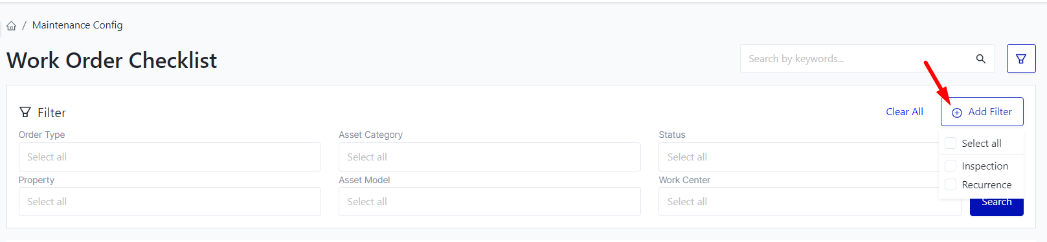Click the Clear All link

(x=905, y=112)
